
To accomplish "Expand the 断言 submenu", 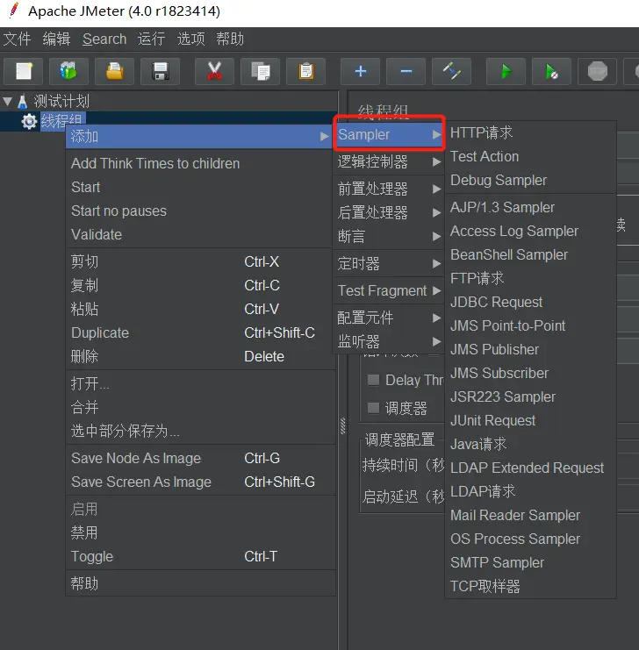I will point(389,236).
